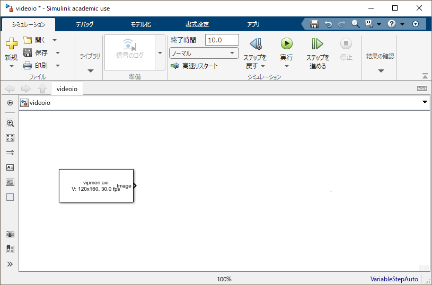
Task: Click the property inspector palette icon
Action: tap(10, 249)
